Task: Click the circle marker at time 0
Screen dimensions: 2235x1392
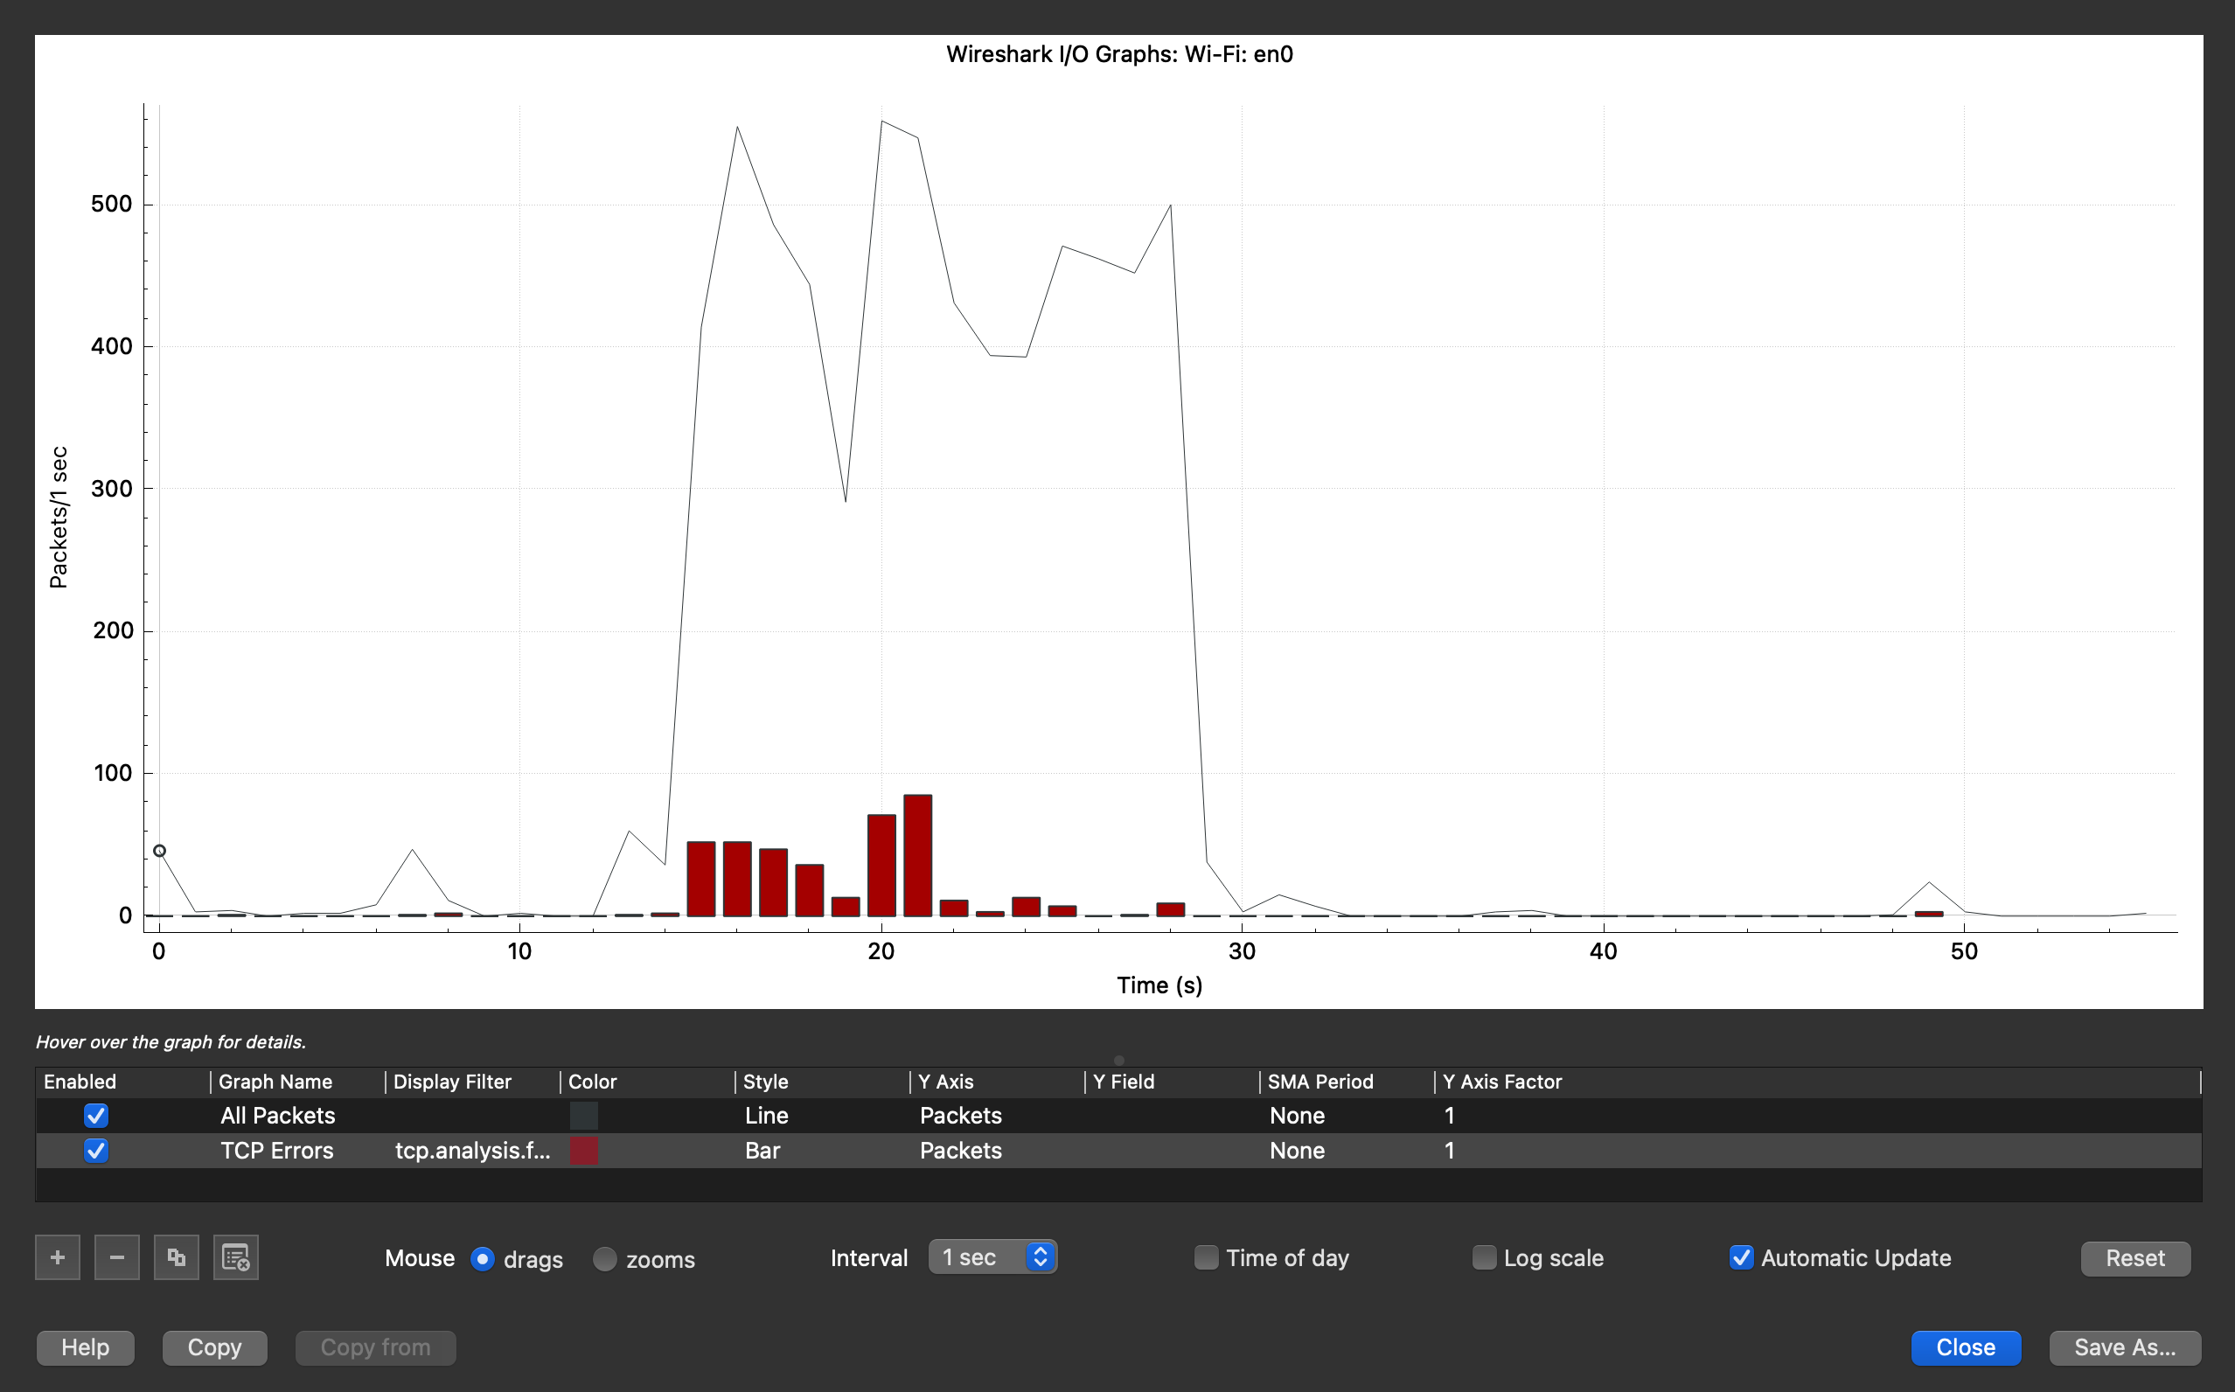Action: [x=159, y=851]
